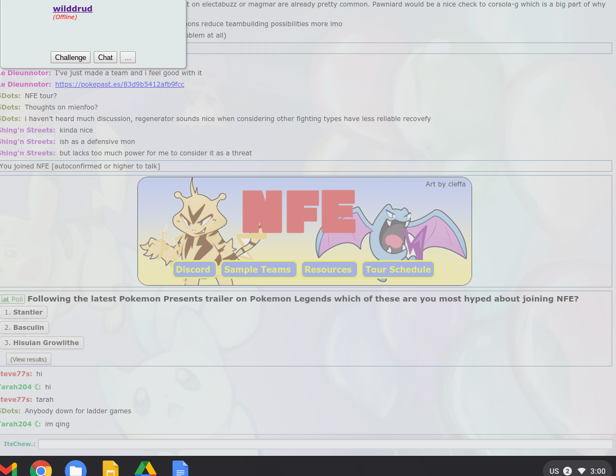Image resolution: width=616 pixels, height=476 pixels.
Task: Click the Poll chart badge
Action: [13, 299]
